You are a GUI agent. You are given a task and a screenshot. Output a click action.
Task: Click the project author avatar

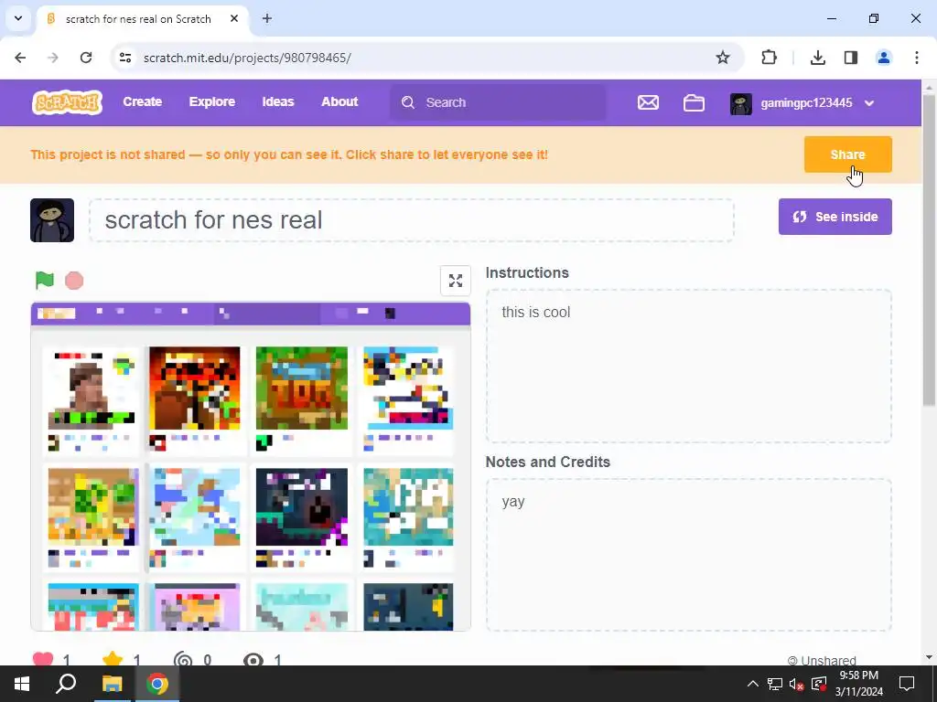[x=52, y=220]
